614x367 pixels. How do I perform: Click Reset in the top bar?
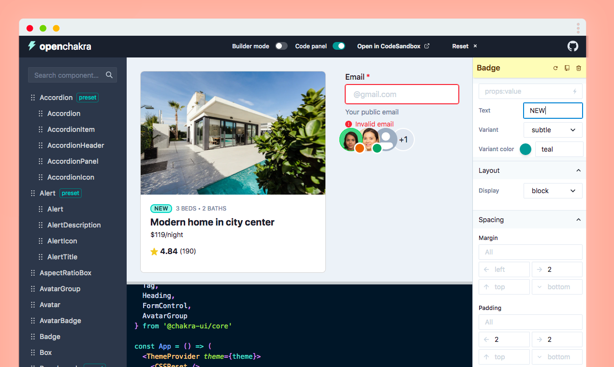pyautogui.click(x=459, y=46)
